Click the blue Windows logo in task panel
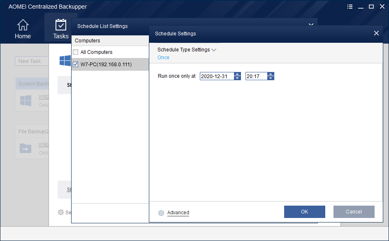This screenshot has width=389, height=241. (x=65, y=61)
